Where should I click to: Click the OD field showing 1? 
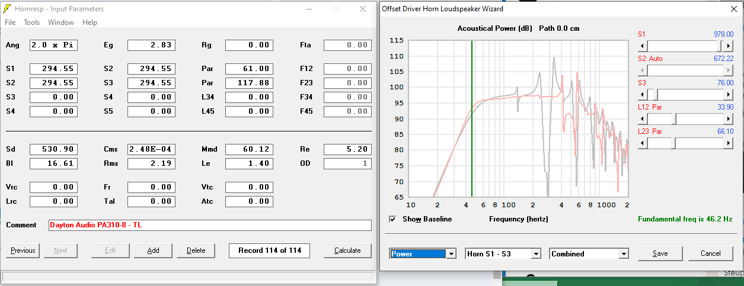point(347,163)
